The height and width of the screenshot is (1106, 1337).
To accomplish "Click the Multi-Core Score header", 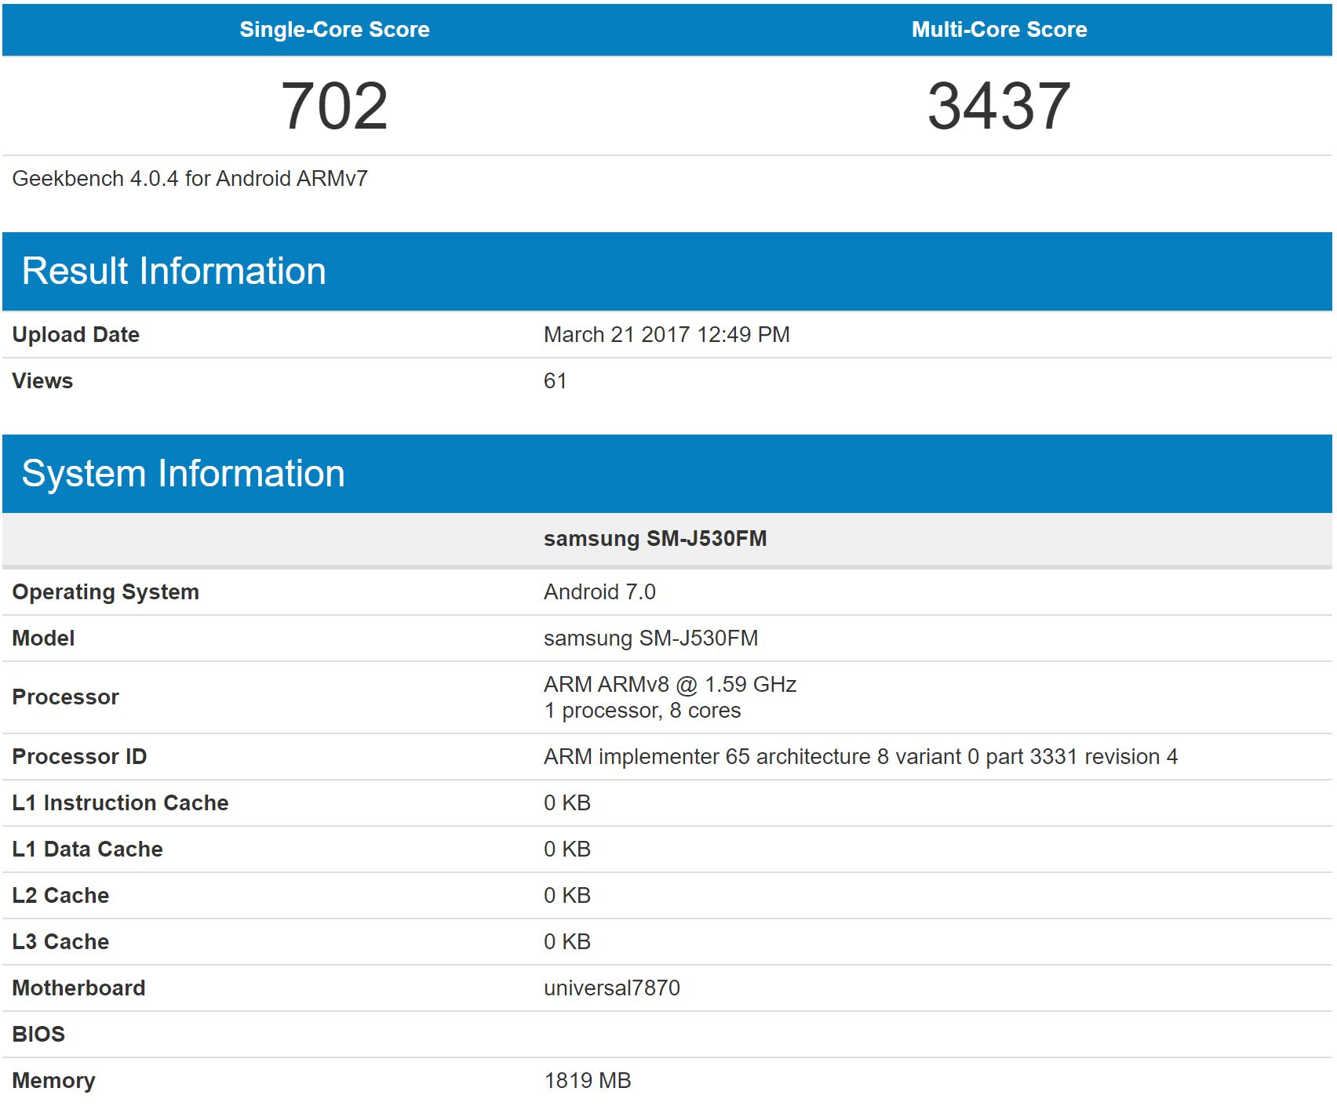I will pos(999,30).
